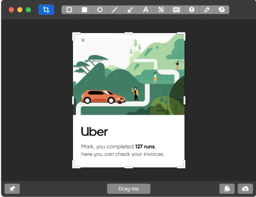Select the text A tool
Screen dimensions: 256x197
(x=146, y=10)
